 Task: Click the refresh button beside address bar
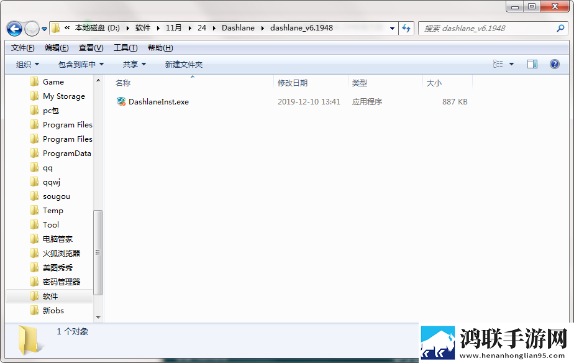point(406,28)
